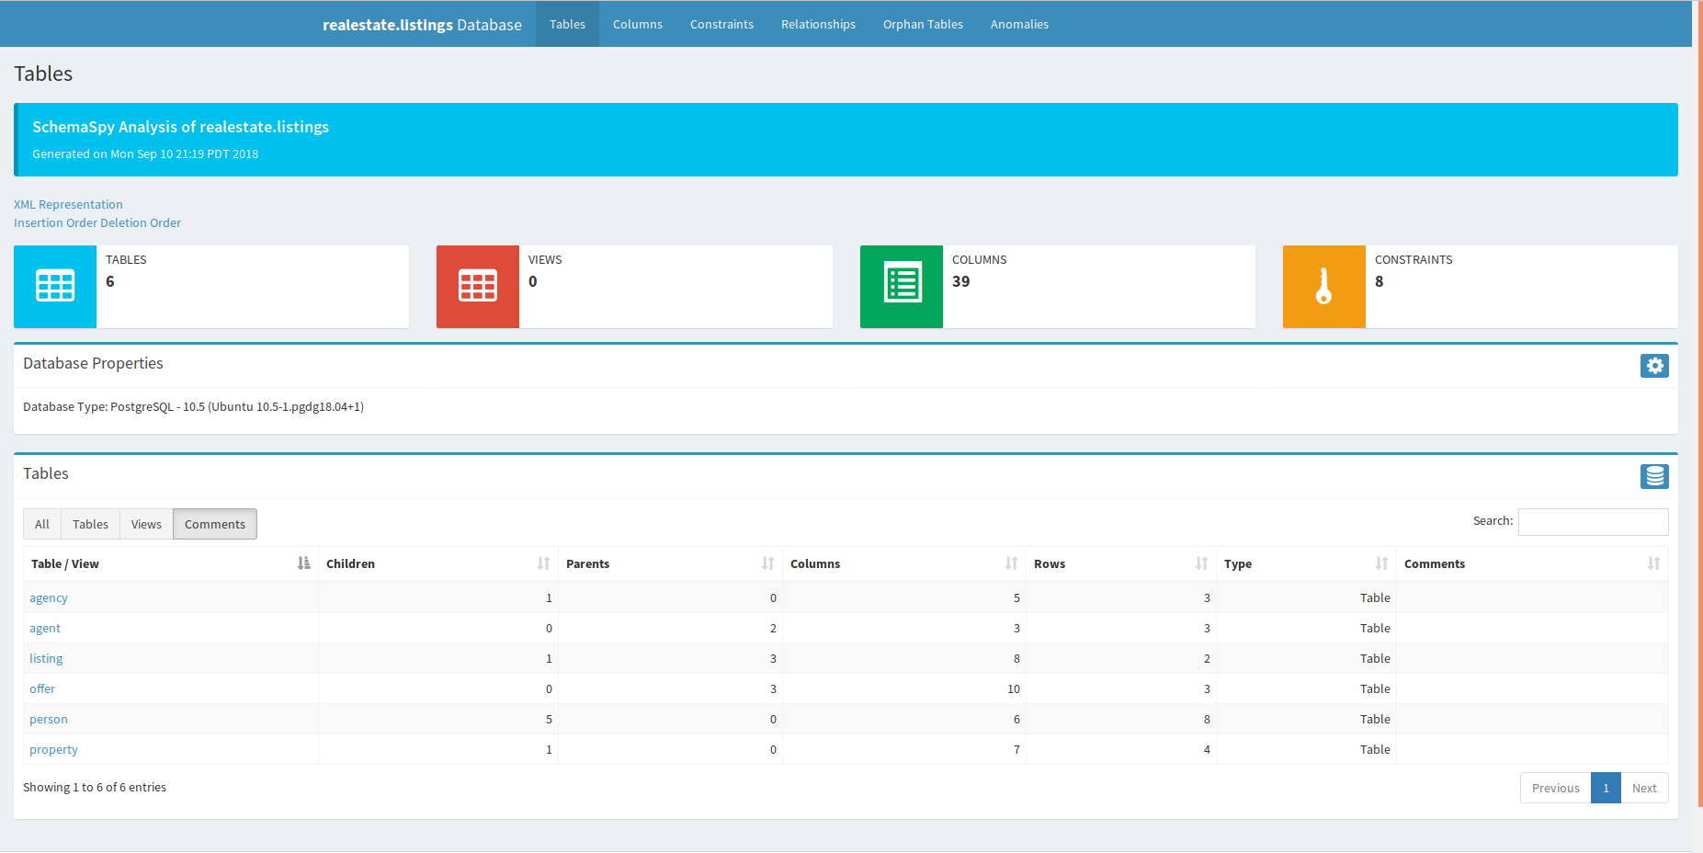Screen dimensions: 1703x853
Task: Click the page vertical scrollbar
Action: point(1699,404)
